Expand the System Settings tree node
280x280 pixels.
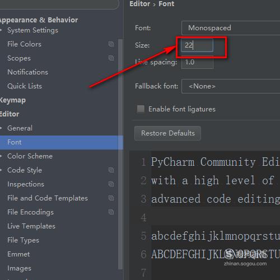[1, 30]
